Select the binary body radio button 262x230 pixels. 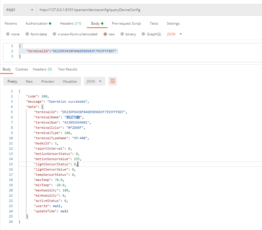(x=122, y=34)
